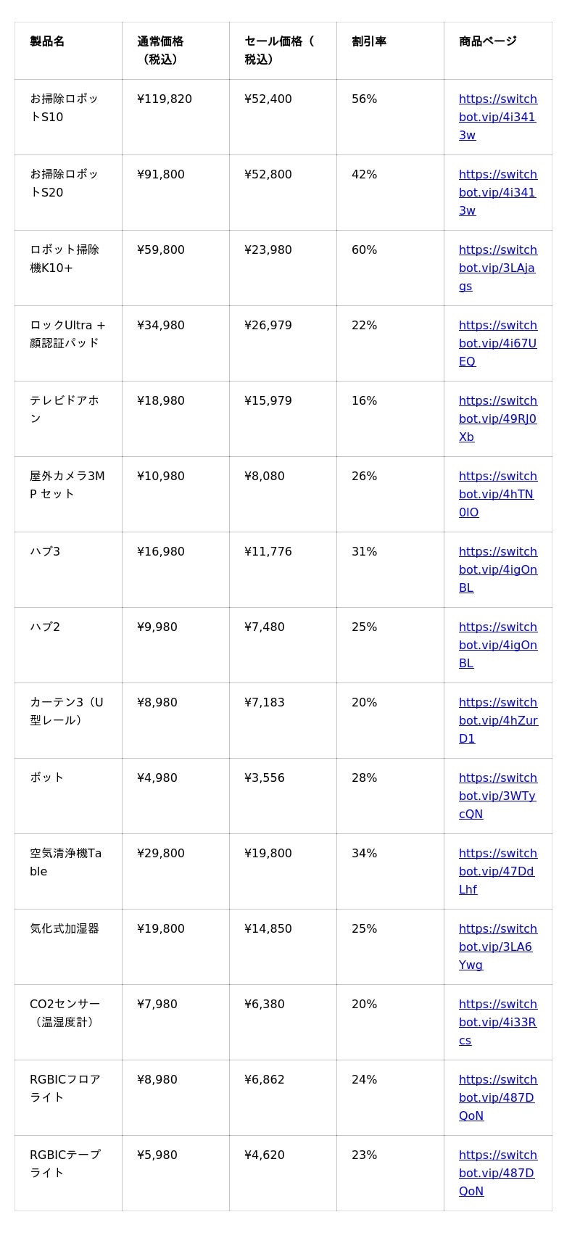Screen dimensions: 580x1233
Task: Open the RGBICテープライト product link
Action: 497,1173
